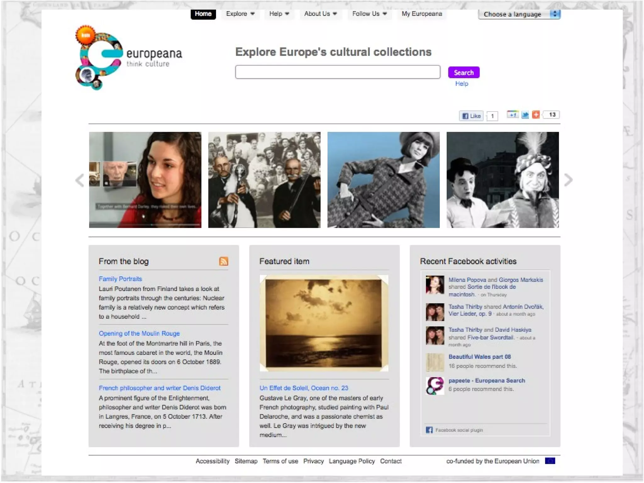Open Un Effet de Soleil item link
This screenshot has height=483, width=644.
tap(304, 388)
